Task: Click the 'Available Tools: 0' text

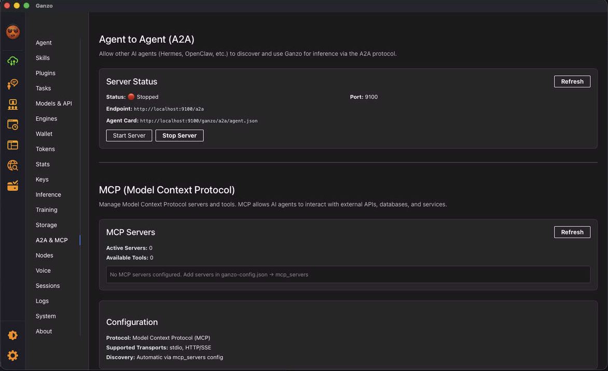Action: pyautogui.click(x=130, y=257)
